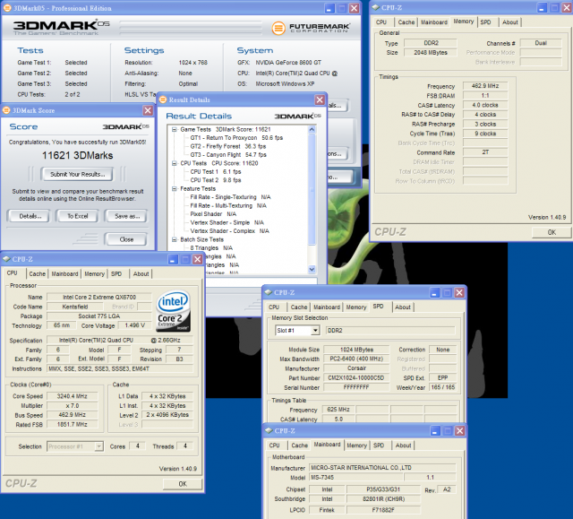Open Mainboard tab in top-right CPU-Z window

click(x=433, y=22)
